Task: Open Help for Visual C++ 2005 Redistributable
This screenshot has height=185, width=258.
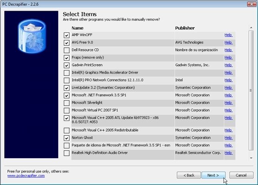Action: 228,130
